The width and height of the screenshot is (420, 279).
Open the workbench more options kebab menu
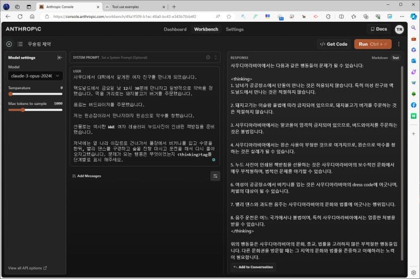point(399,44)
